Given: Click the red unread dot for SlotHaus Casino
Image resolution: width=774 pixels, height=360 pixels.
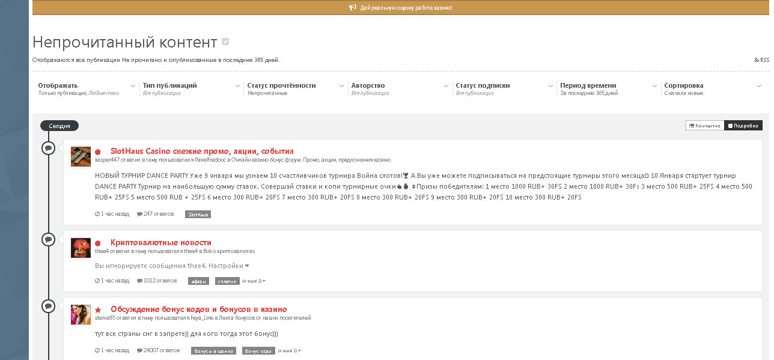Looking at the screenshot, I should (x=98, y=152).
